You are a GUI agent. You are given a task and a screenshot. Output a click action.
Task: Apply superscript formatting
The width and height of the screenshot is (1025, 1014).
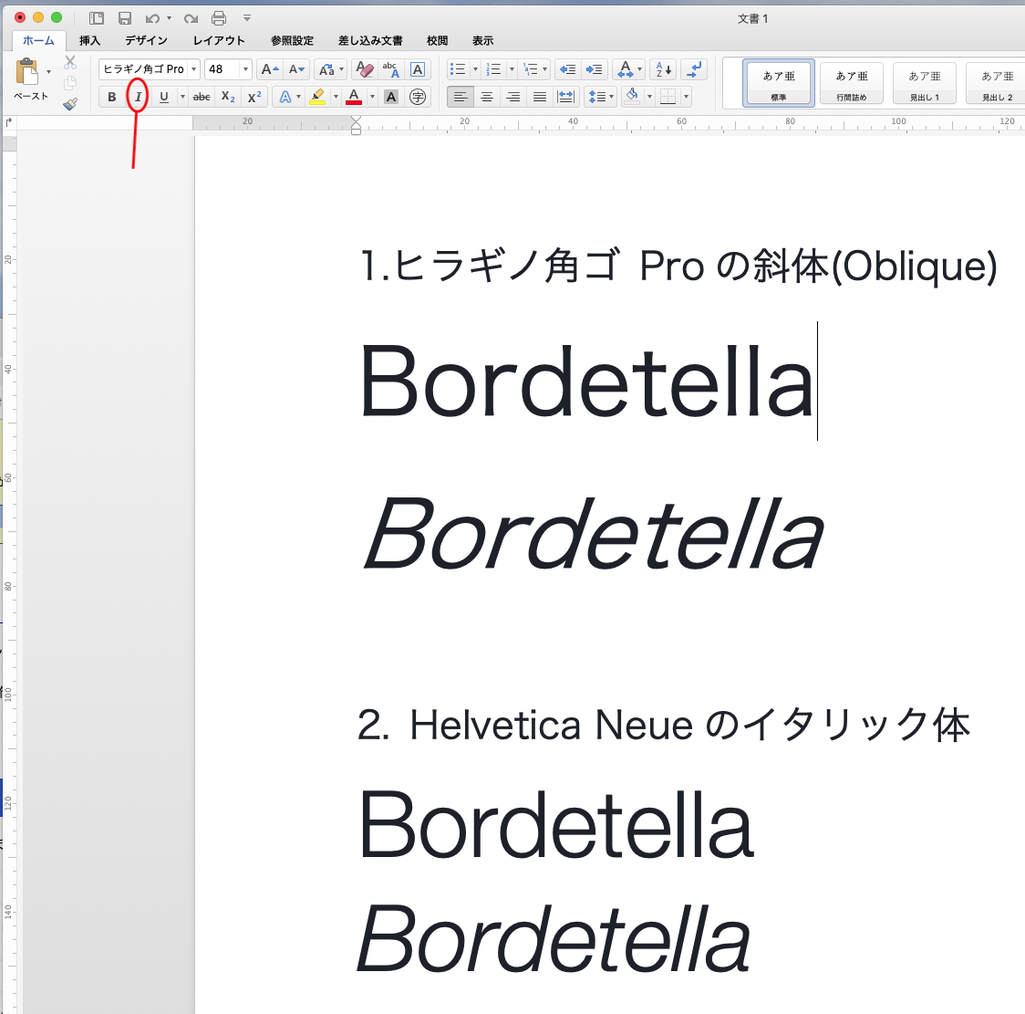pyautogui.click(x=254, y=97)
